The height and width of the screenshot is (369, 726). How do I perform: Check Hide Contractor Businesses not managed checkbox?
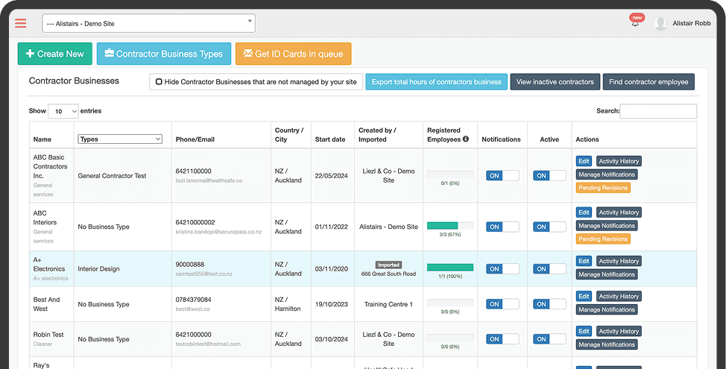(x=159, y=82)
